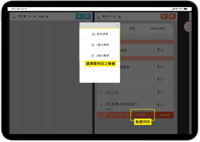The height and width of the screenshot is (142, 200).
Task: Close the print selection popup
Action: [x=117, y=25]
